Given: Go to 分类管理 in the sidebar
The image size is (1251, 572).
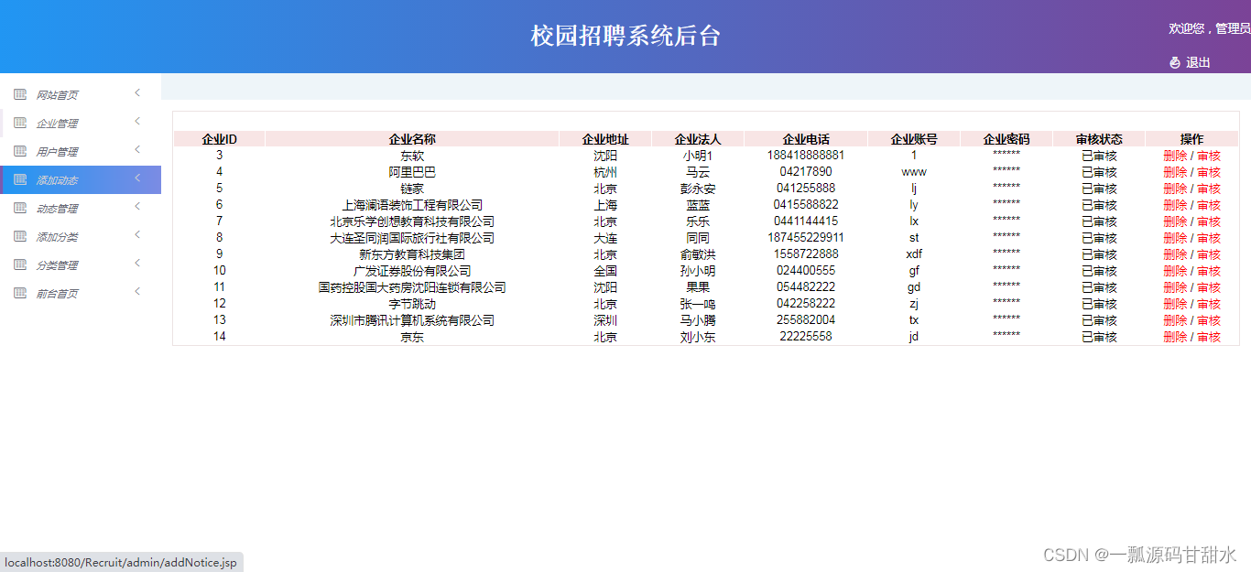Looking at the screenshot, I should point(81,264).
